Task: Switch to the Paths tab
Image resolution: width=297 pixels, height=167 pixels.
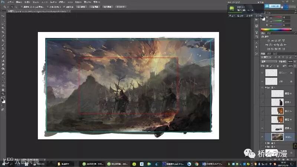Action: [275, 54]
